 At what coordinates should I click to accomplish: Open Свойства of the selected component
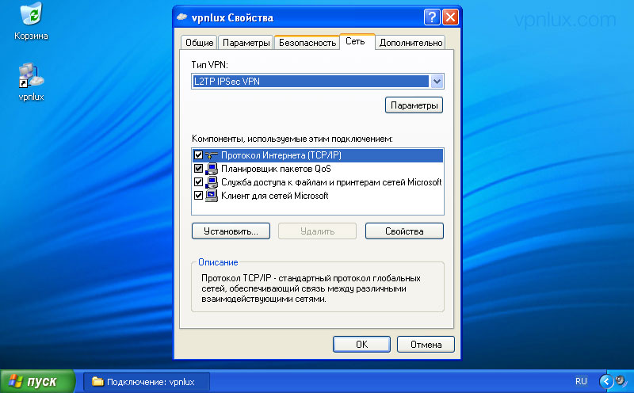click(x=404, y=231)
